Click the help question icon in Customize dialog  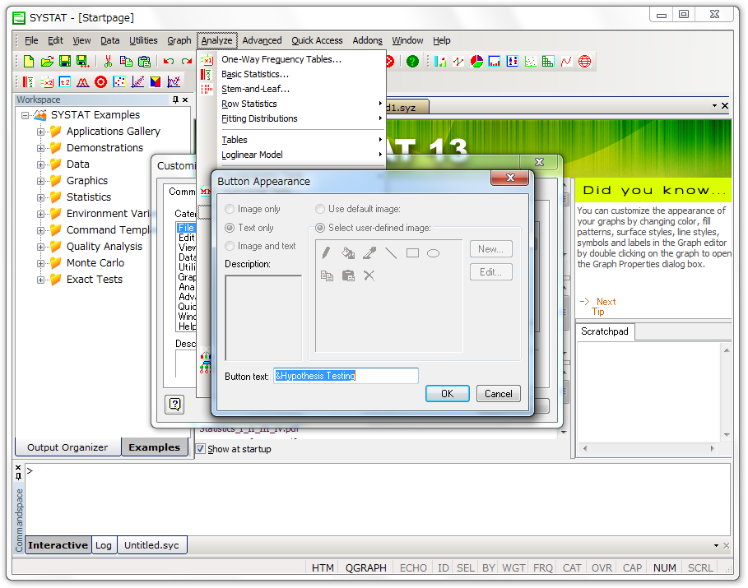(175, 405)
